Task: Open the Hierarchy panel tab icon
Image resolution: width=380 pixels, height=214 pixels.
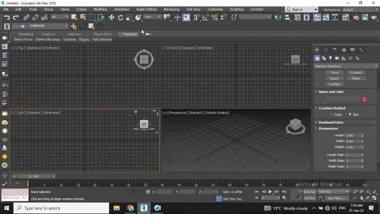Action: [x=335, y=50]
